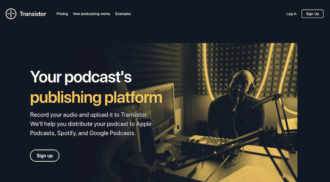This screenshot has width=330, height=182.
Task: Open the Pricing page
Action: pos(62,14)
